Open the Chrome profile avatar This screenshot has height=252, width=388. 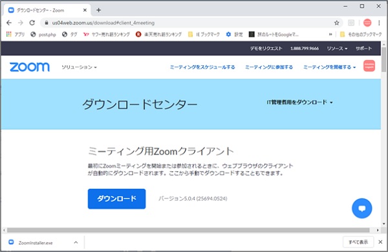[x=367, y=23]
